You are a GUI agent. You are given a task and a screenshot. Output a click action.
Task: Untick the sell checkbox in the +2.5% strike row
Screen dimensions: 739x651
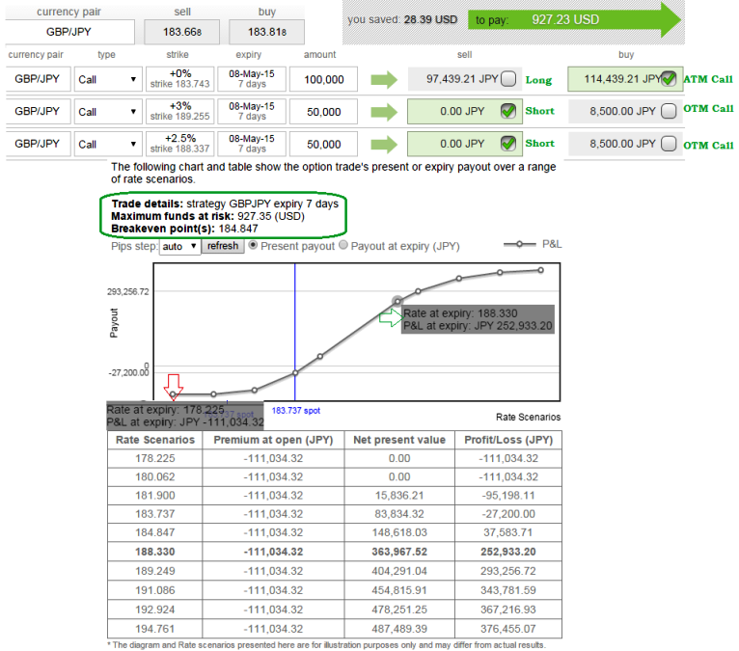pos(508,143)
